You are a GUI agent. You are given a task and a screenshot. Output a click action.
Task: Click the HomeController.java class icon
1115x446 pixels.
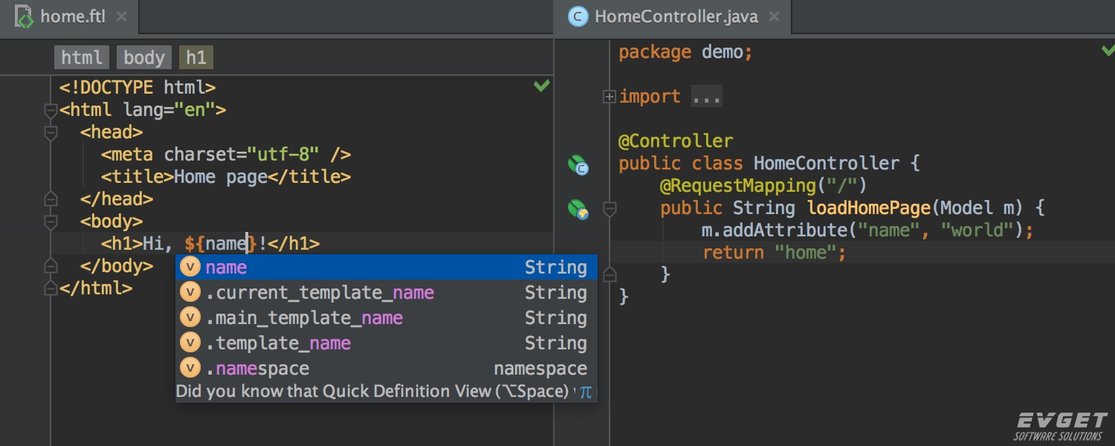point(578,16)
